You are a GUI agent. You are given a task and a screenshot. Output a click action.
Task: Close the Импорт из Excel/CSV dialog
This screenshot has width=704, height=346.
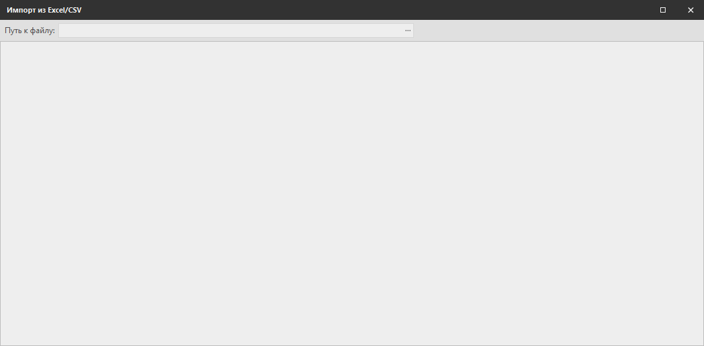691,10
